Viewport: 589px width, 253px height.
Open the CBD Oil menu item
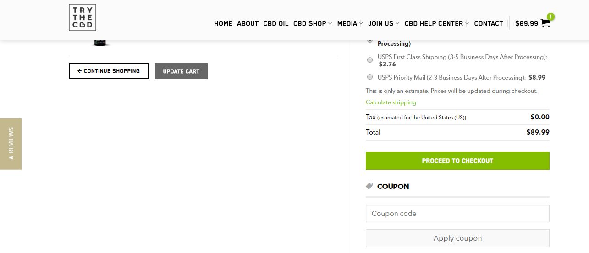[276, 23]
